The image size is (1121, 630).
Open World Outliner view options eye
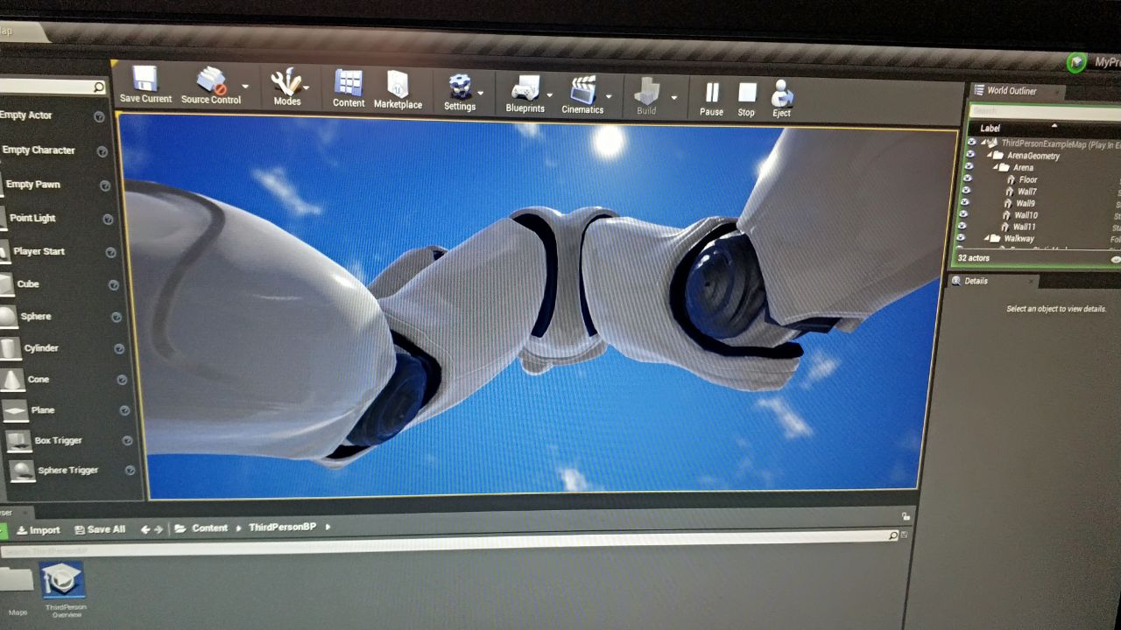[x=1116, y=259]
